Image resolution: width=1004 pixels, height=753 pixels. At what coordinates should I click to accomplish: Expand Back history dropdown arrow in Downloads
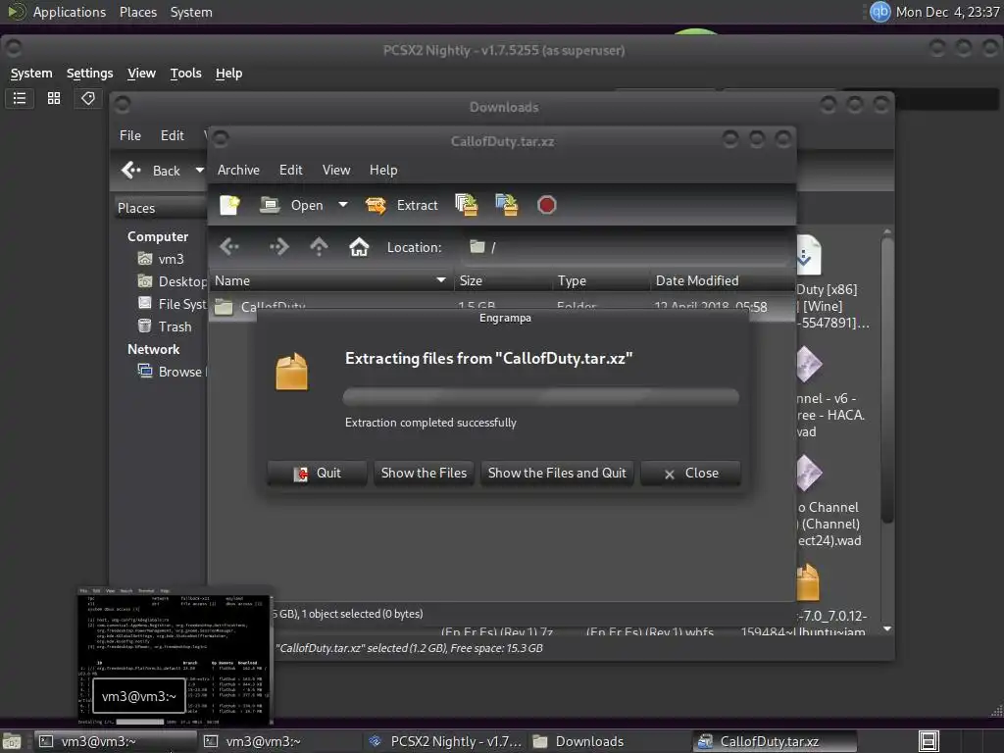click(200, 171)
